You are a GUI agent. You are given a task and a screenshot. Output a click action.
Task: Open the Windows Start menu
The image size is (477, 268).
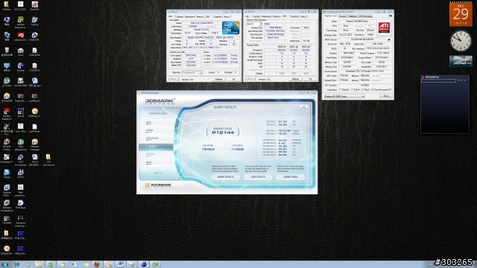(4, 264)
